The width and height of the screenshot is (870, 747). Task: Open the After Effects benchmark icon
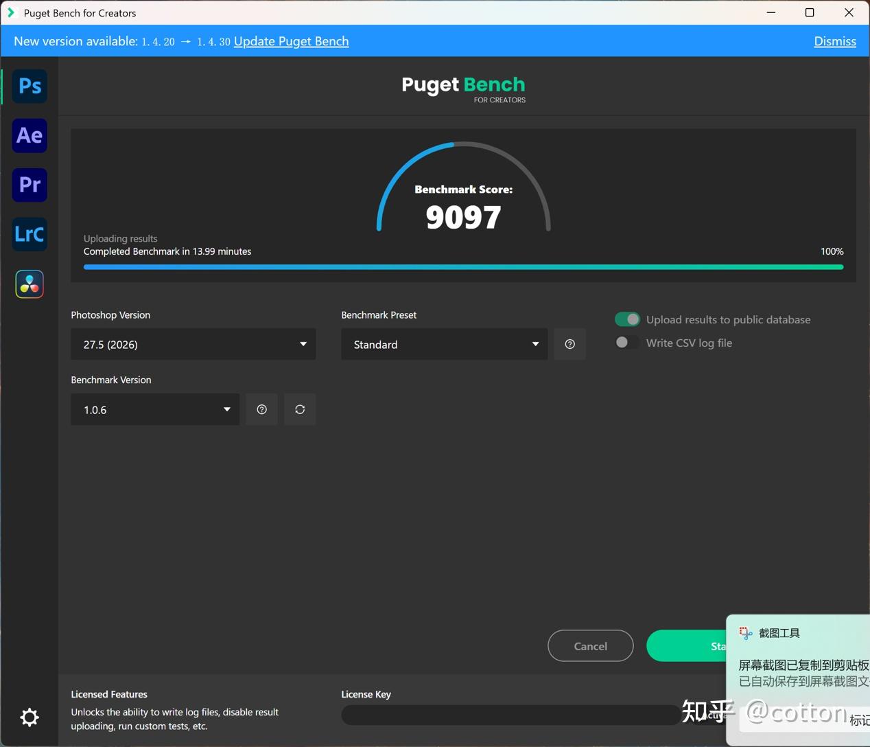coord(30,135)
